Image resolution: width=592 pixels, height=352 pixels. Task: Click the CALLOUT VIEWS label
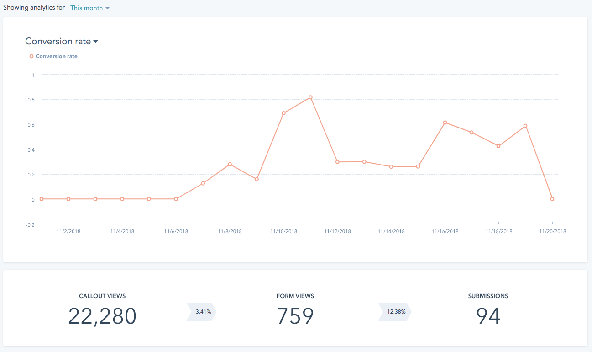[102, 296]
